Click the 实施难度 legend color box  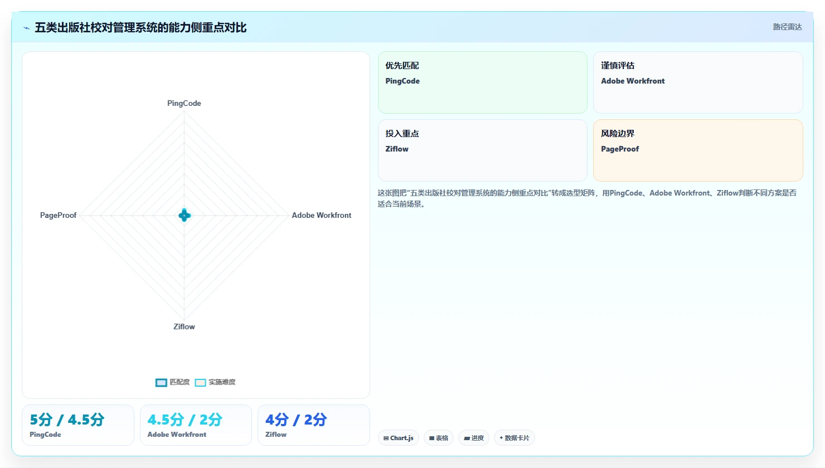[x=200, y=382]
